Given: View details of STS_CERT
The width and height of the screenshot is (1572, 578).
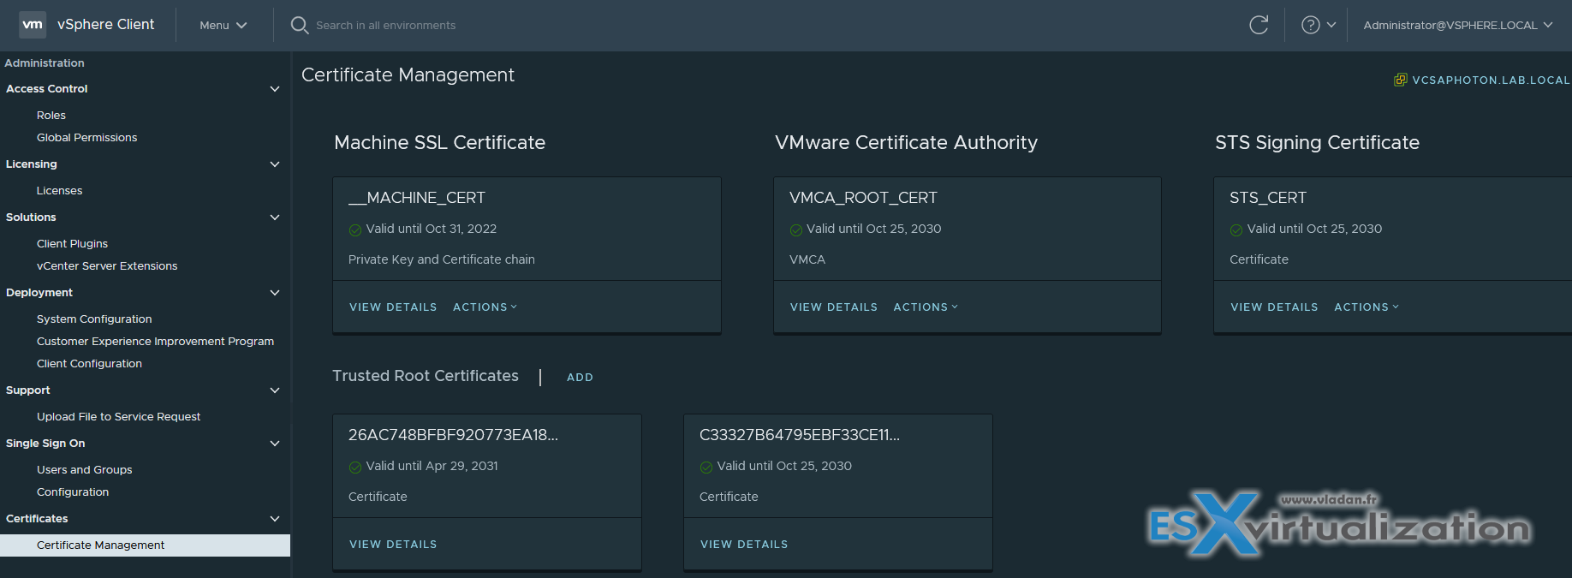Looking at the screenshot, I should coord(1274,307).
